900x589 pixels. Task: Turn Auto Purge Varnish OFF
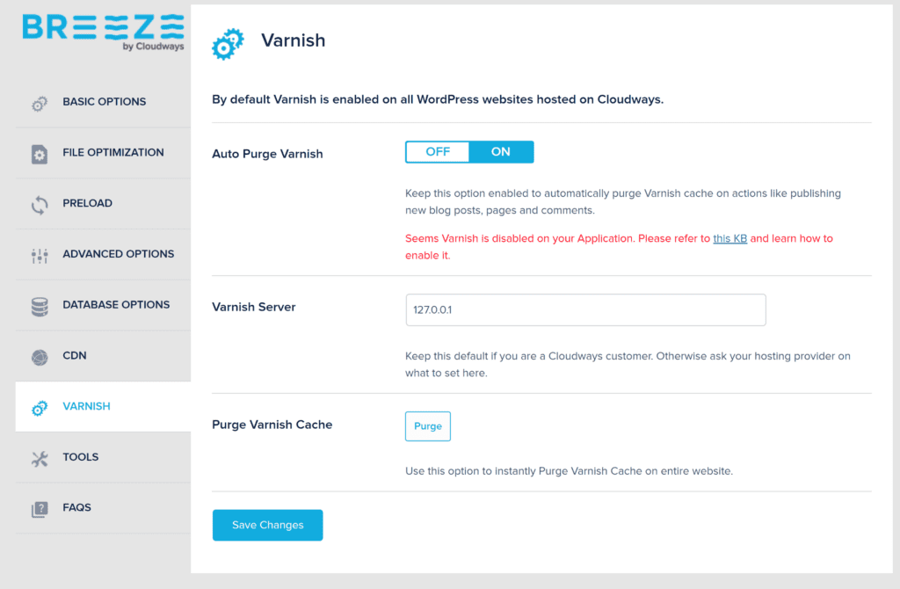pos(438,151)
